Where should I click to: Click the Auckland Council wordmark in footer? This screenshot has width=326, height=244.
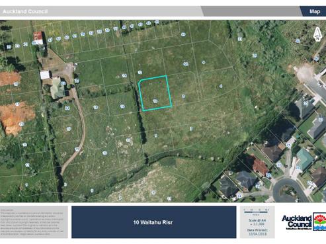[297, 222]
